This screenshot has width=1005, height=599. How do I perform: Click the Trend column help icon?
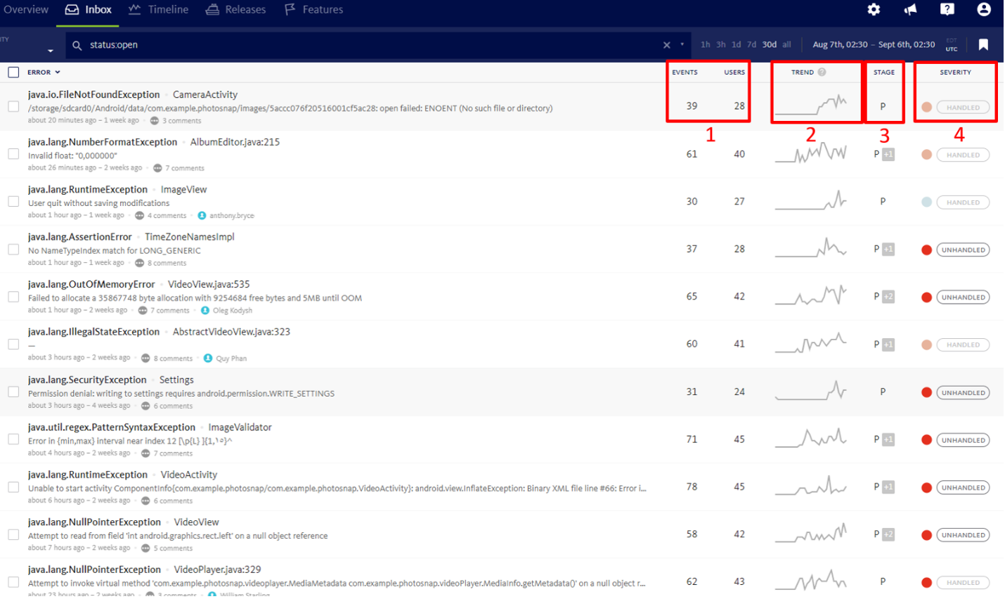point(822,72)
